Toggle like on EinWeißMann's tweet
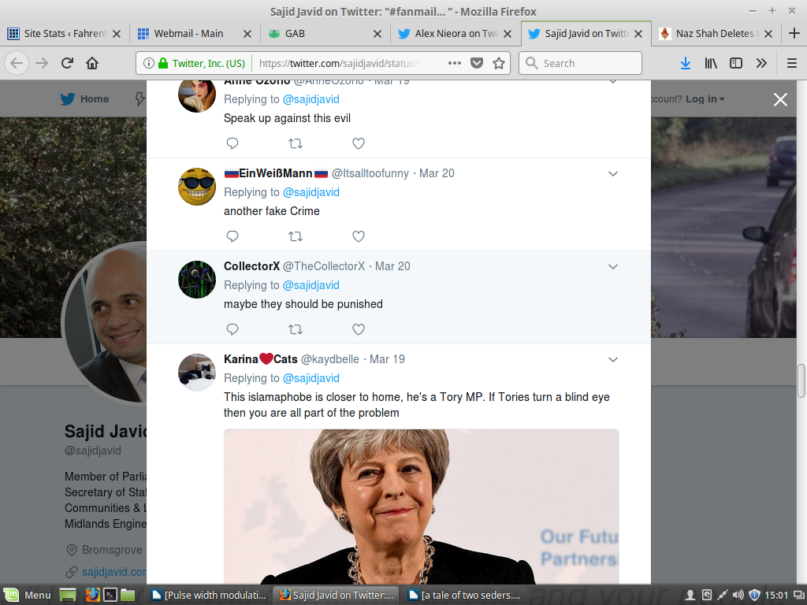 [x=358, y=236]
